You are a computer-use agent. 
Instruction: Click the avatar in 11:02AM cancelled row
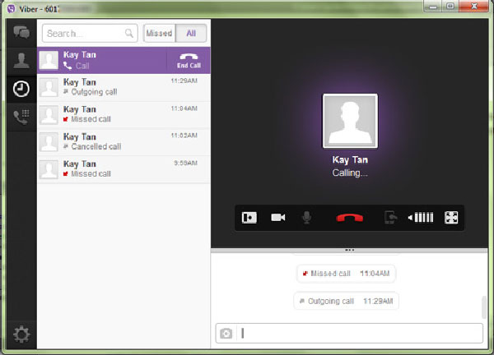49,142
